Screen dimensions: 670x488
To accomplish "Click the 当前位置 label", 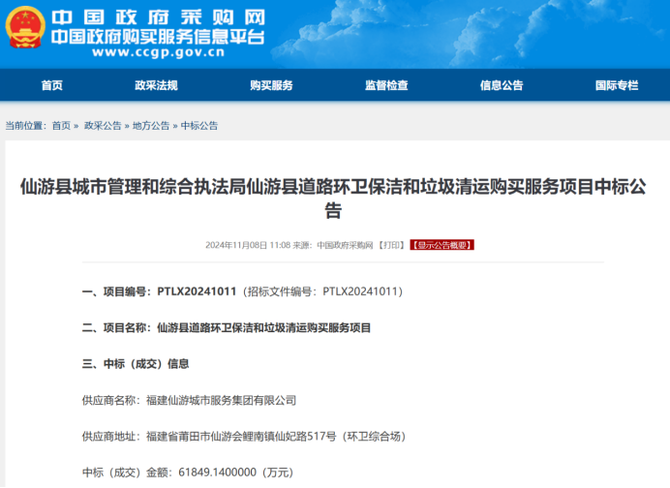I will pos(24,126).
